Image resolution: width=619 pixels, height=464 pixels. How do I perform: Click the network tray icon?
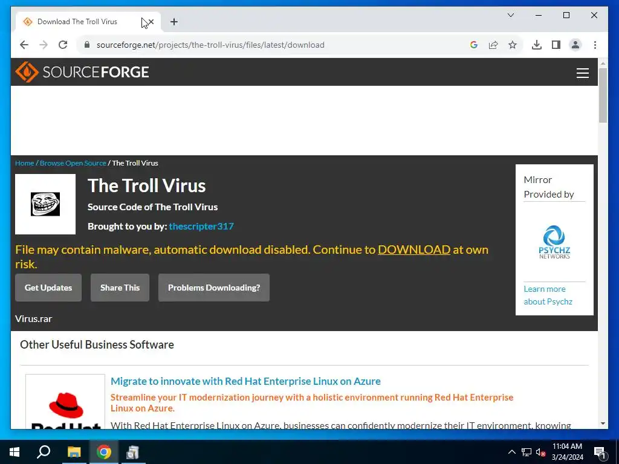tap(527, 452)
